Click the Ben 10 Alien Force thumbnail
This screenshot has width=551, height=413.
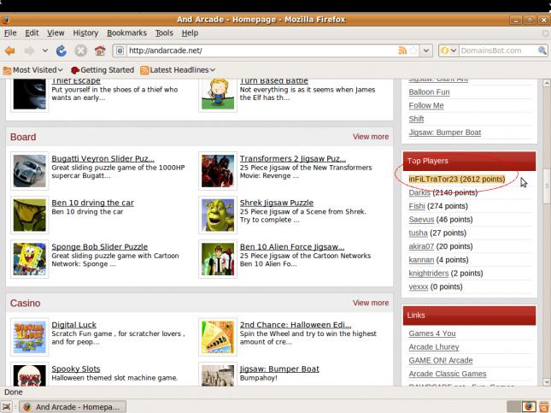click(218, 259)
